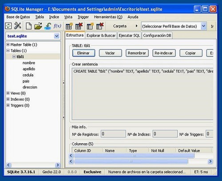222x181 pixels.
Task: Click left arrow of tree panel scrollbar
Action: pos(8,165)
